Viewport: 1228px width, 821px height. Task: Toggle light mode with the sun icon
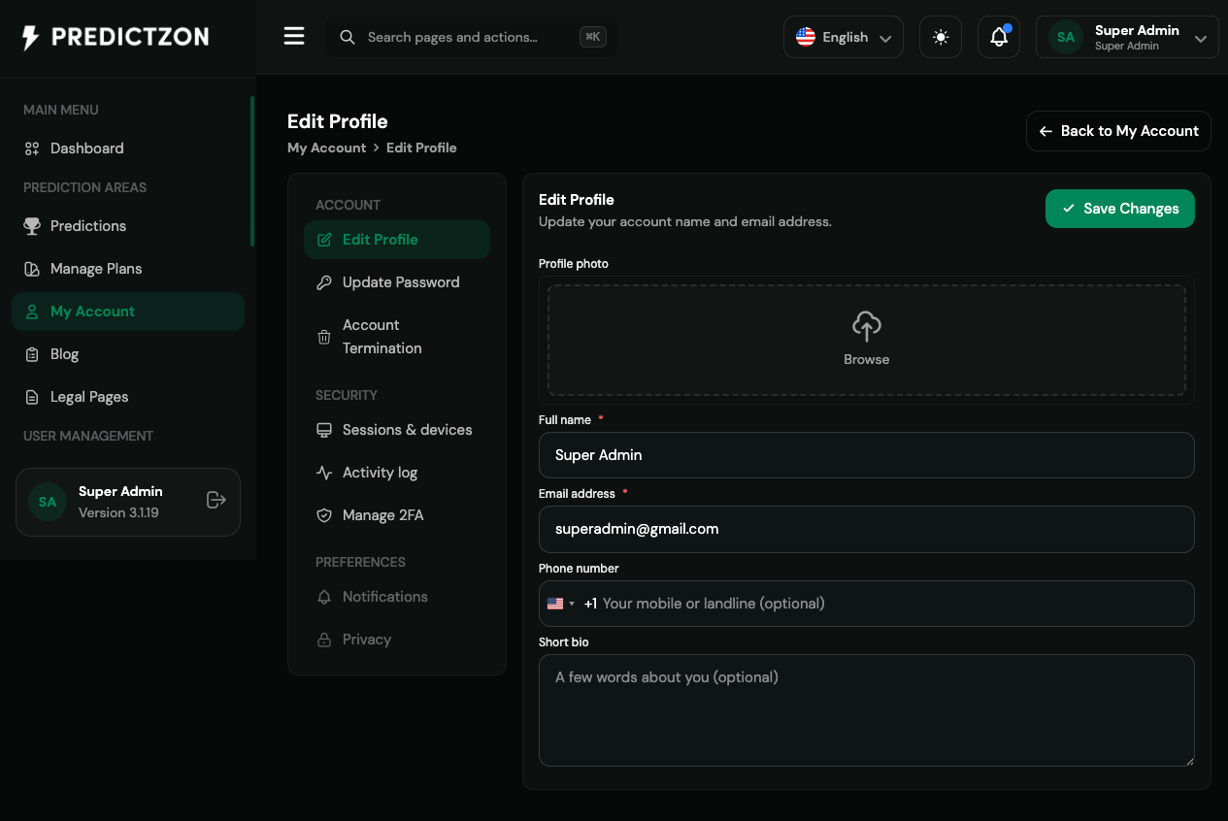click(941, 37)
